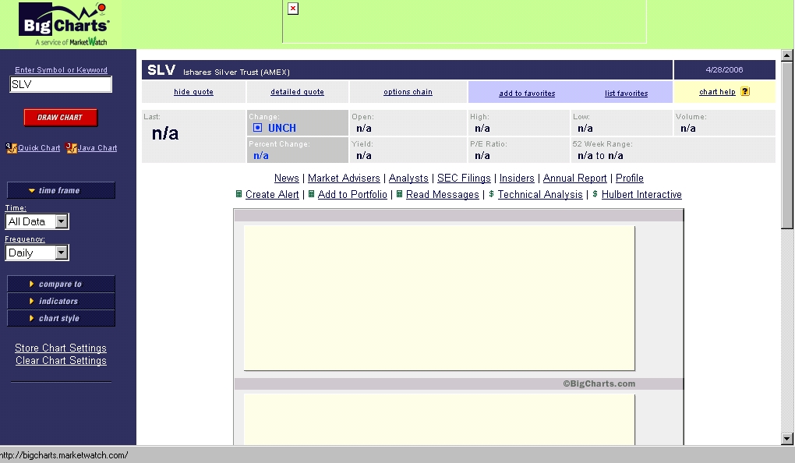The width and height of the screenshot is (795, 463).
Task: Expand the indicators section
Action: coord(61,301)
